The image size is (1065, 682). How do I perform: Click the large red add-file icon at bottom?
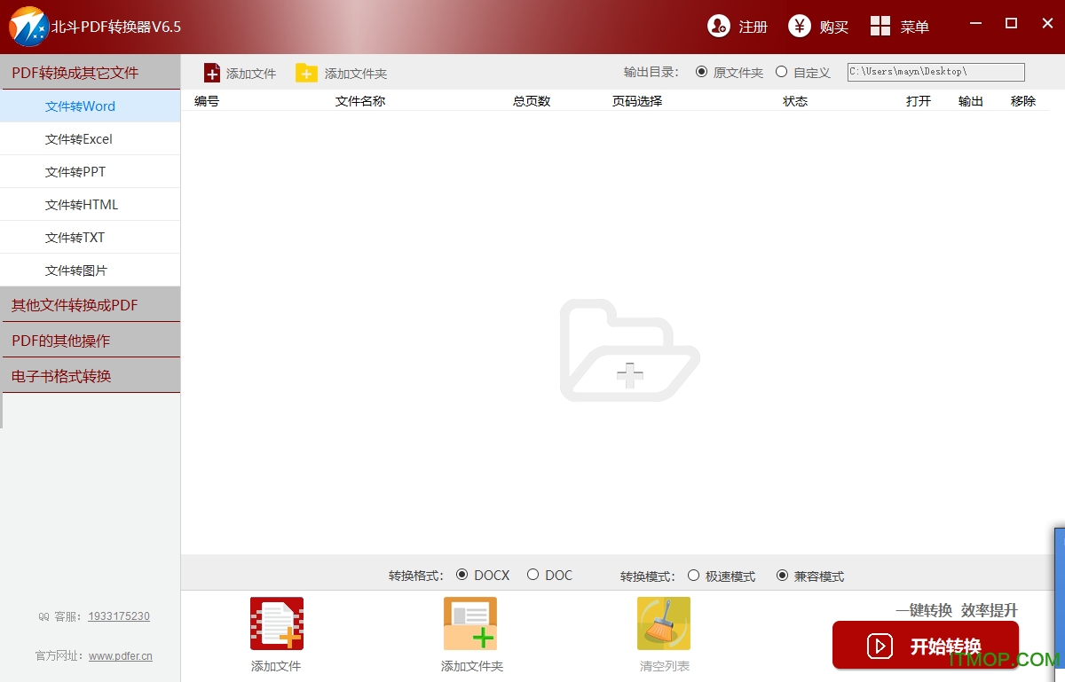click(x=276, y=623)
